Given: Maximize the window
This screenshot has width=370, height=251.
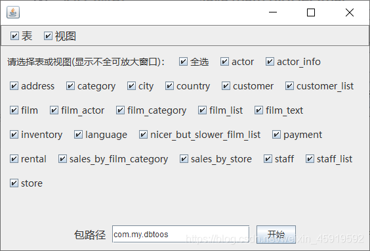Looking at the screenshot, I should (x=311, y=12).
